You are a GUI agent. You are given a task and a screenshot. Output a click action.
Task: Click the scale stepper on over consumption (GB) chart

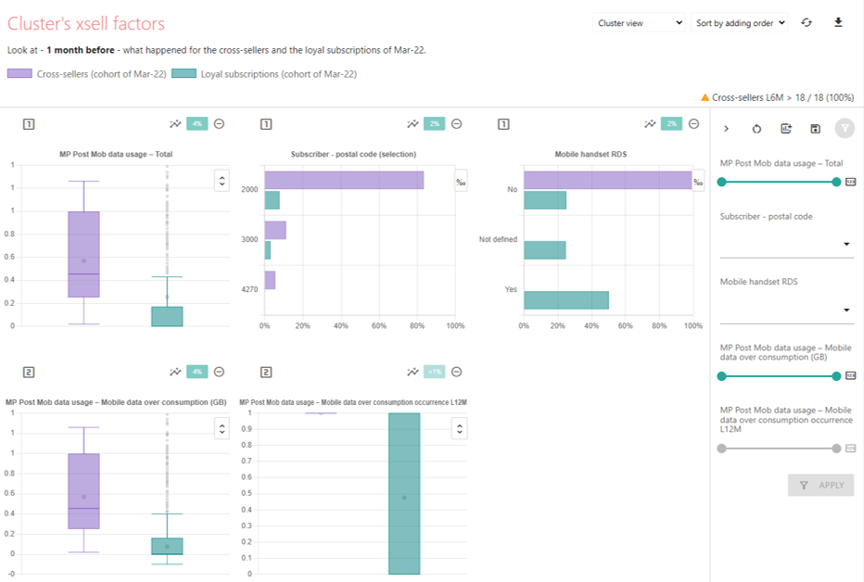coord(222,428)
